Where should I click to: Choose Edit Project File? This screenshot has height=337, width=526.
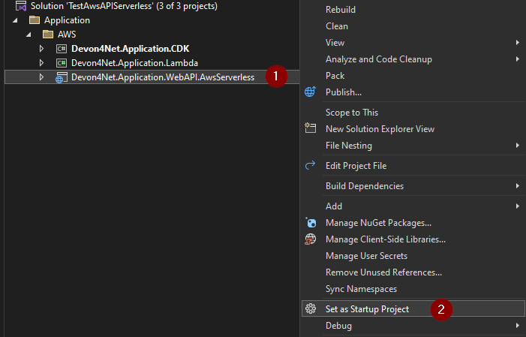[x=356, y=166]
